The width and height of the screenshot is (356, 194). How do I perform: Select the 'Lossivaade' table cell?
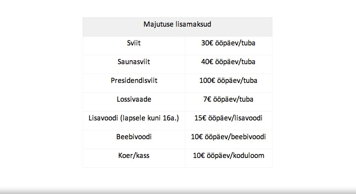[133, 102]
